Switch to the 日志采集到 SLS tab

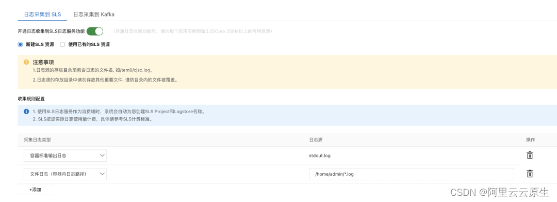coord(43,14)
